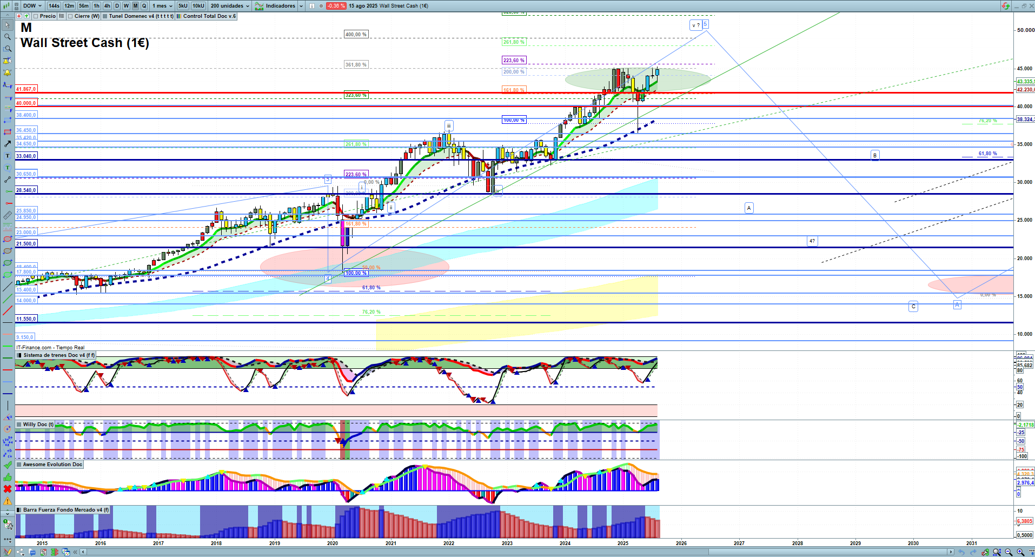1035x557 pixels.
Task: Switch to the Daily (D) timeframe
Action: [117, 6]
